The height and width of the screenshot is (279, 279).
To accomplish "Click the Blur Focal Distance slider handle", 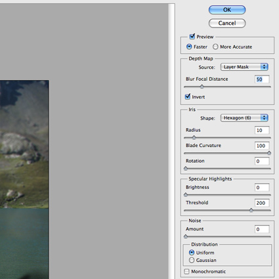I will (x=202, y=87).
